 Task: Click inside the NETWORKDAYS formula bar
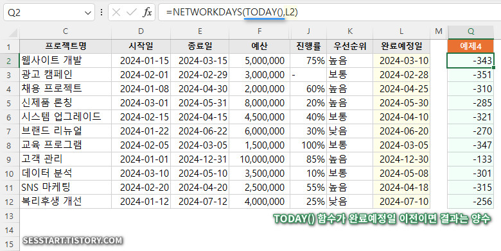point(329,12)
